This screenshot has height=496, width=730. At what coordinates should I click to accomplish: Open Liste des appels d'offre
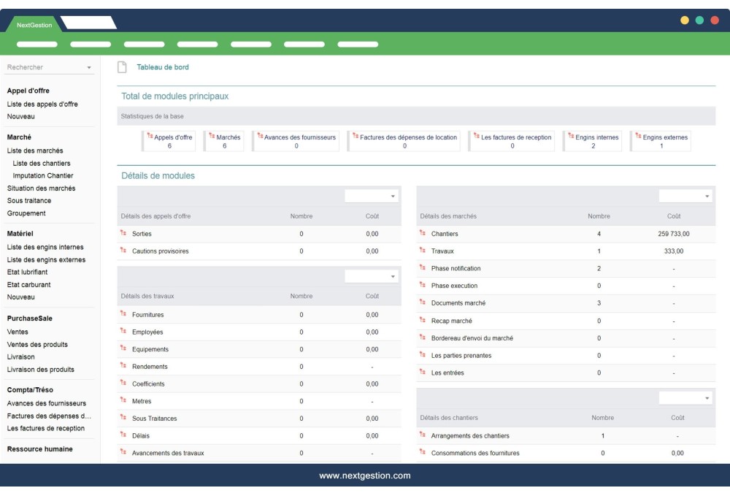pos(42,103)
